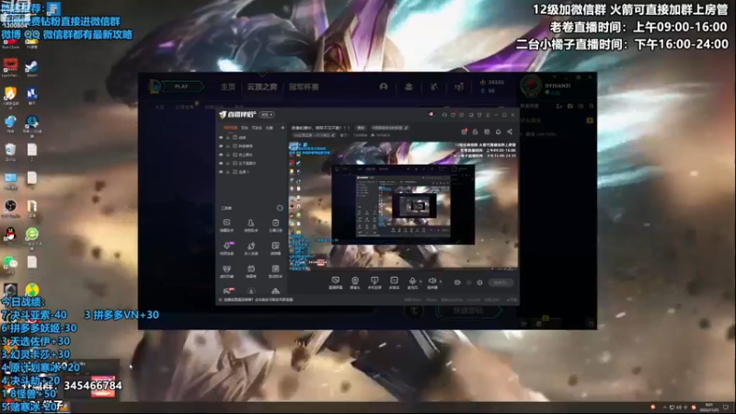Open Steam desktop shortcut

[31, 68]
